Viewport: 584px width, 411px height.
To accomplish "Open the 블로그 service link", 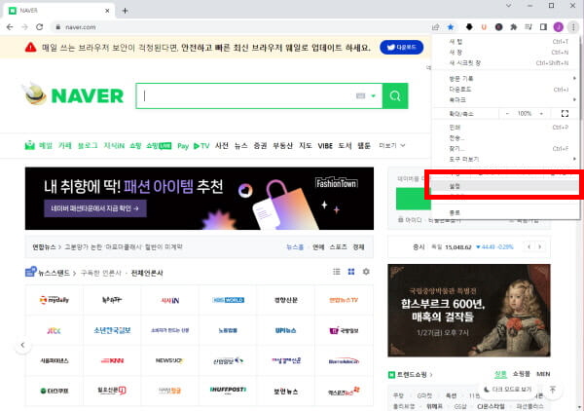I will 88,145.
